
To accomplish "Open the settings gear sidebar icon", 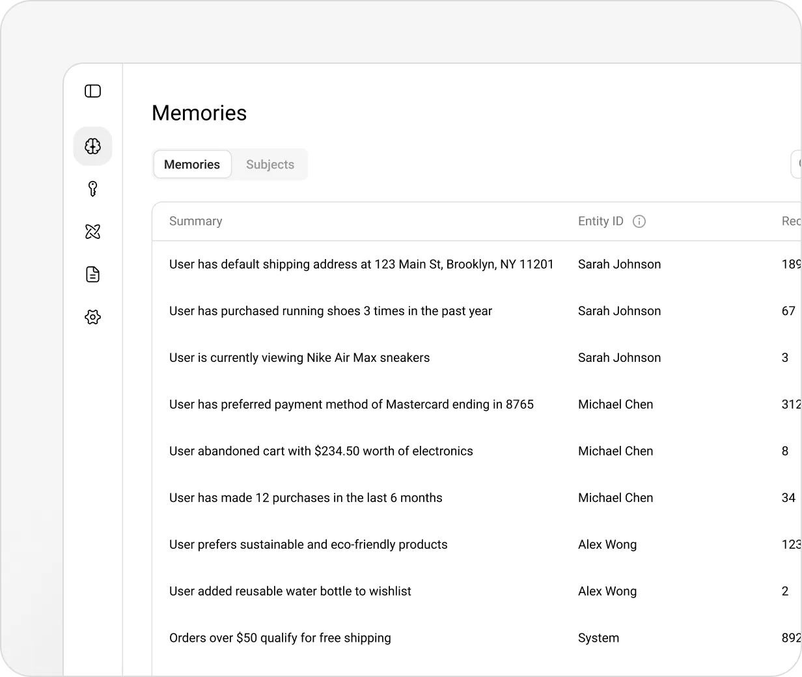I will [93, 317].
